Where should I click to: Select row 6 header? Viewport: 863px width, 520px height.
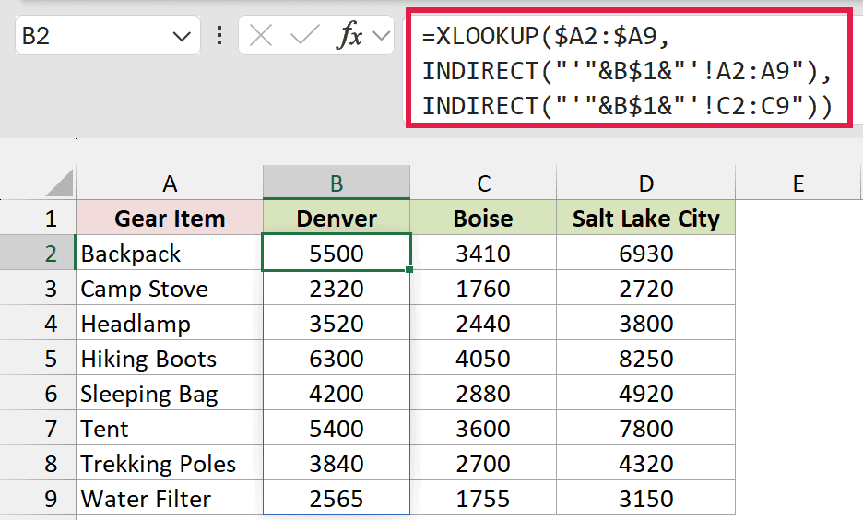point(38,394)
